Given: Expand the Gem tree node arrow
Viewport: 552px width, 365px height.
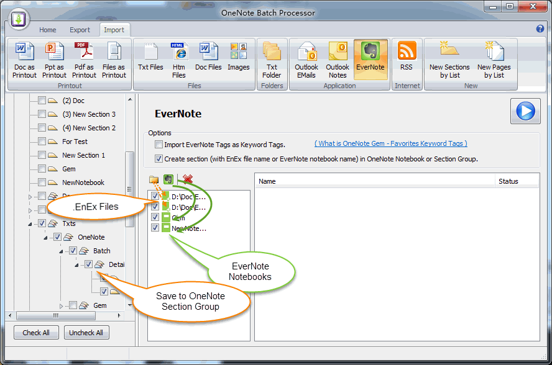Looking at the screenshot, I should (x=62, y=305).
